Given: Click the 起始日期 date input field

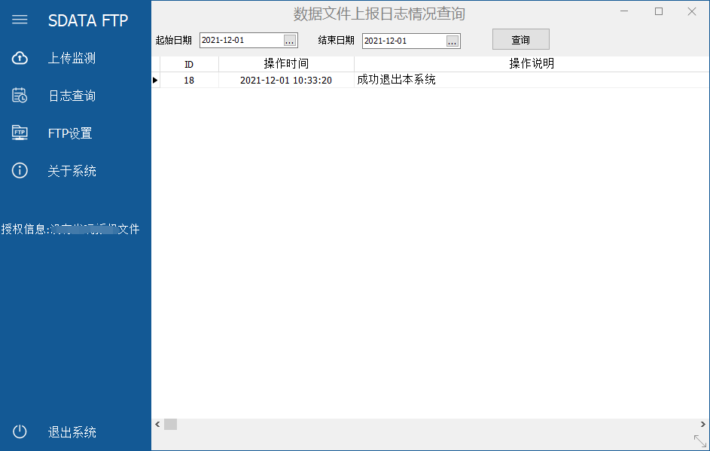Looking at the screenshot, I should [241, 41].
